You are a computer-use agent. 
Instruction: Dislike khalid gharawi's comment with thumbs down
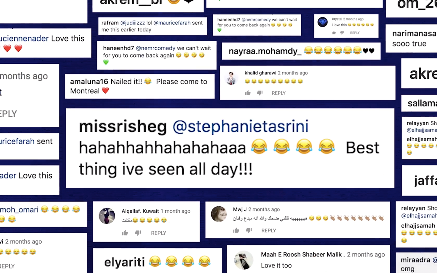[x=260, y=93]
